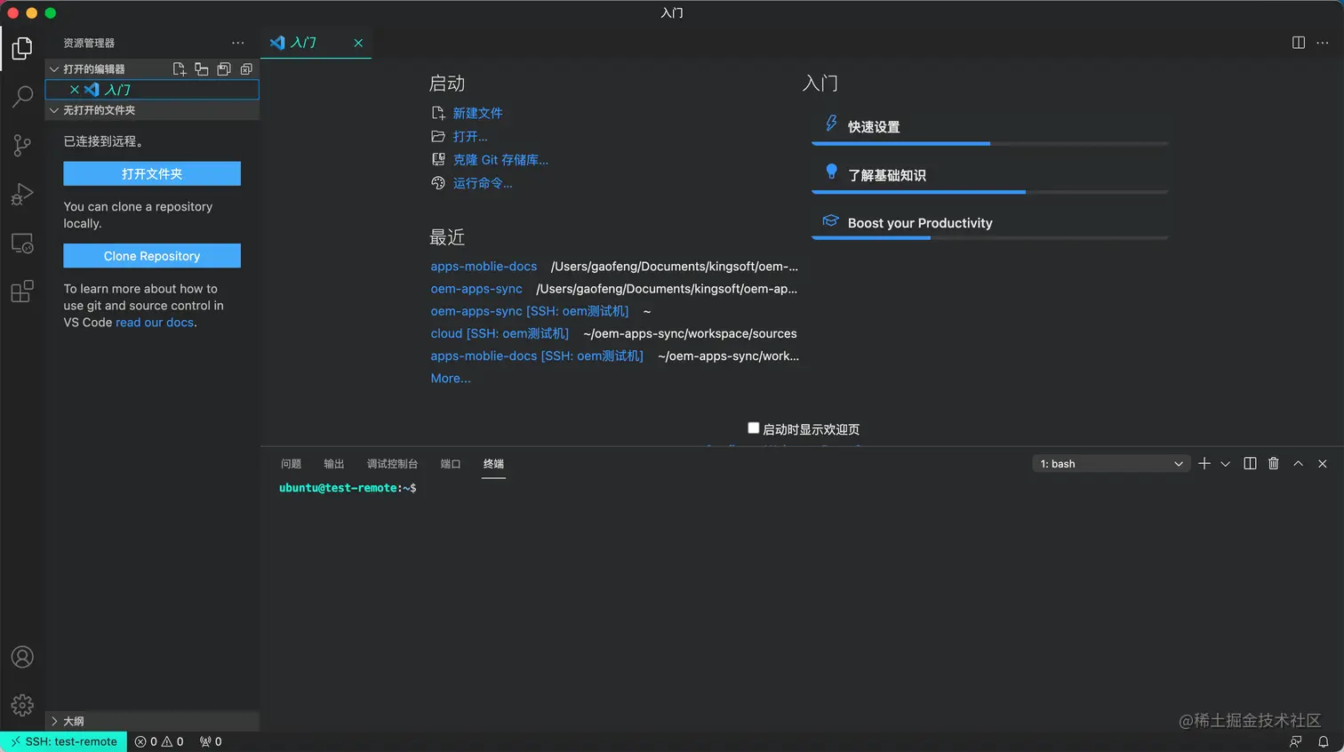Open recent apps-moblie-docs local folder
Viewport: 1344px width, 752px height.
click(484, 267)
